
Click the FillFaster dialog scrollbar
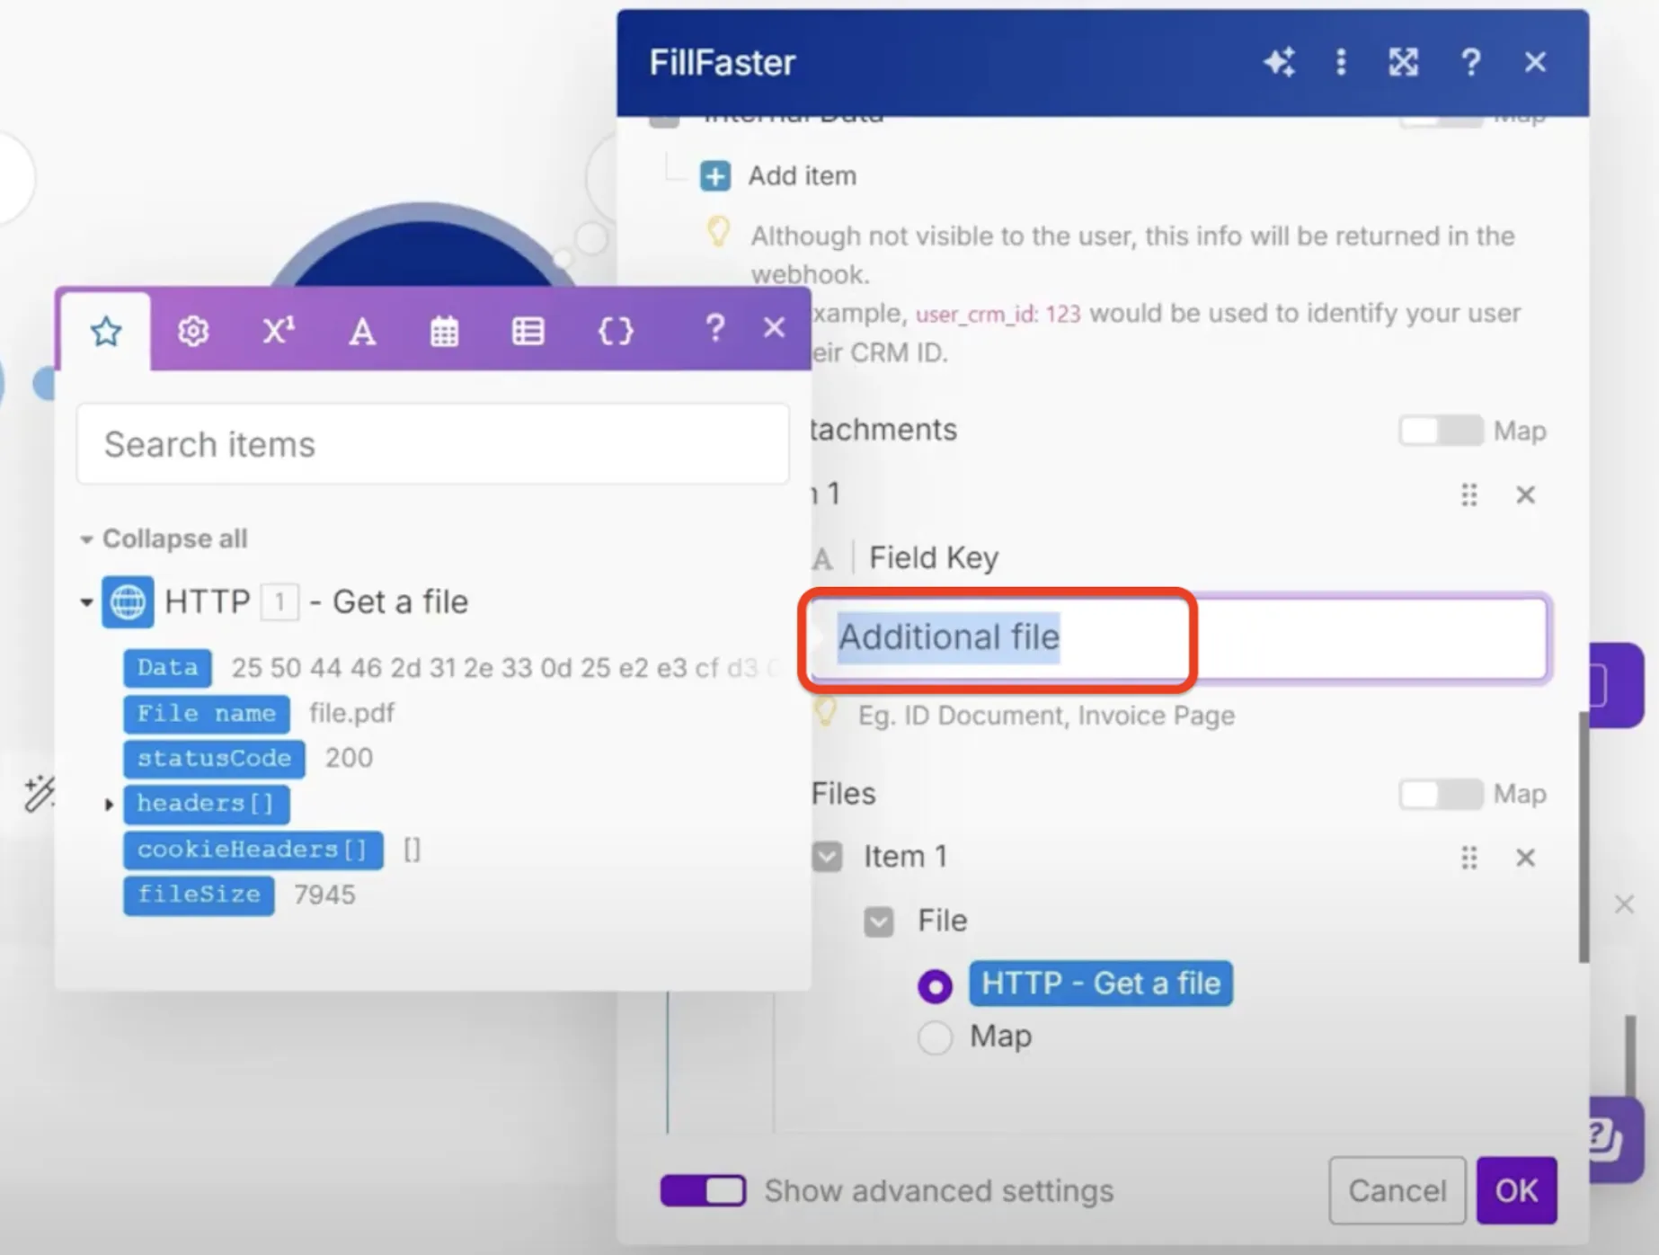[1583, 836]
